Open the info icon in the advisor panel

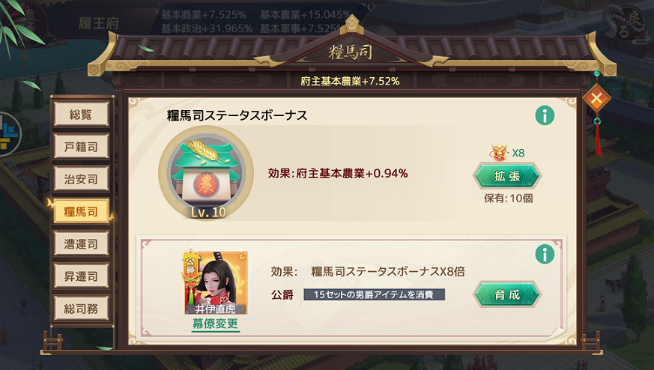(x=545, y=254)
